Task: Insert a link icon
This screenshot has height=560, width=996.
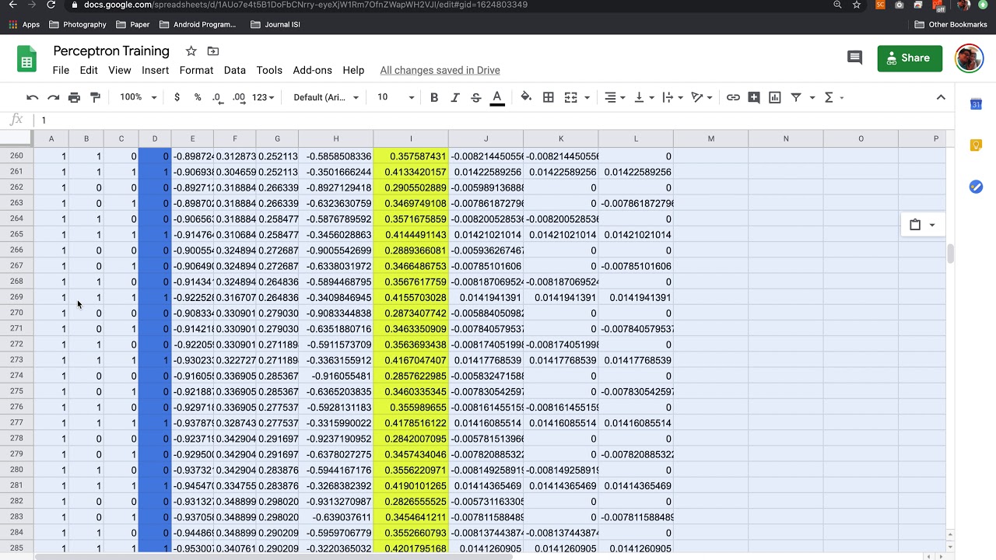Action: [x=733, y=97]
